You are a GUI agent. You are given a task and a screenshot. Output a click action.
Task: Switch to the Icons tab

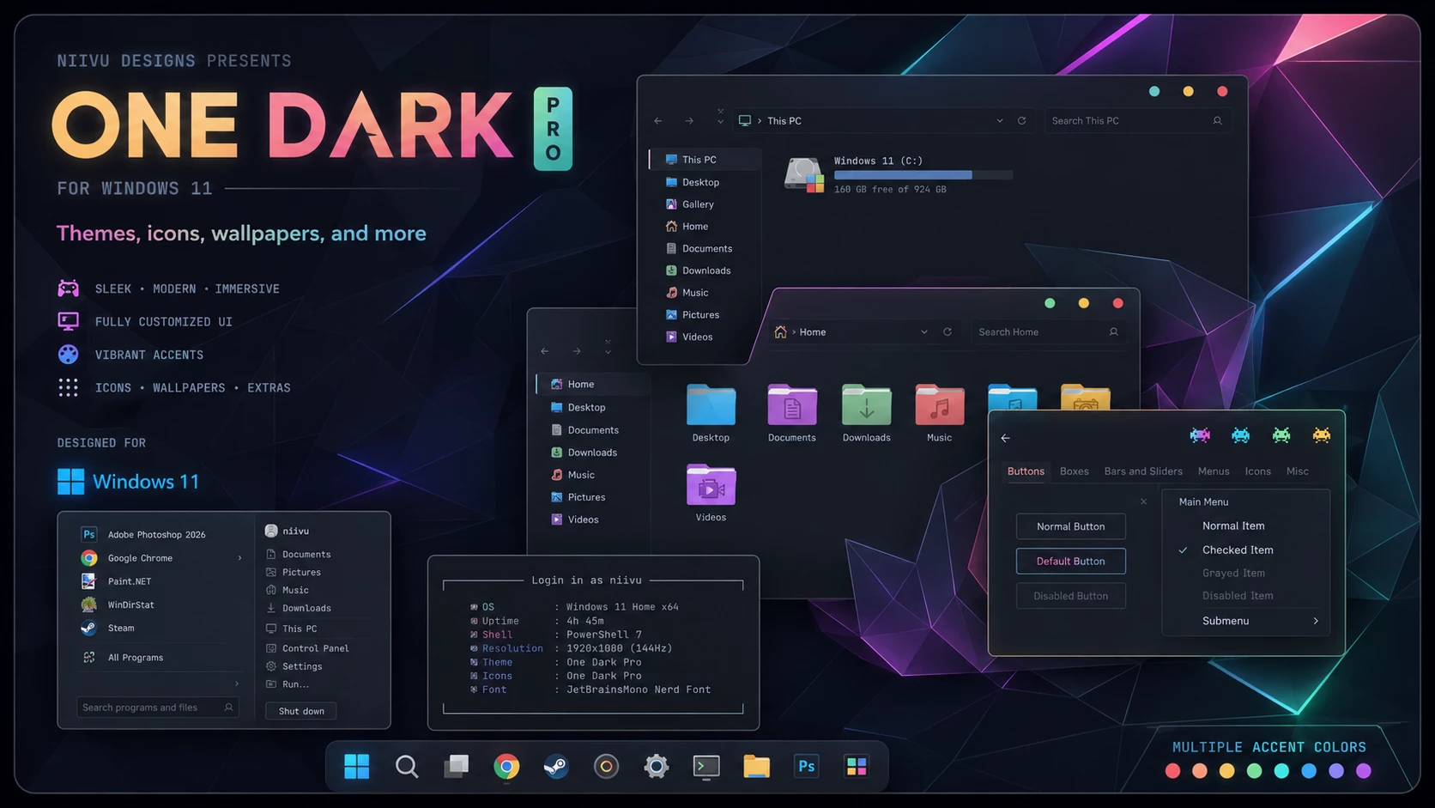(1257, 471)
